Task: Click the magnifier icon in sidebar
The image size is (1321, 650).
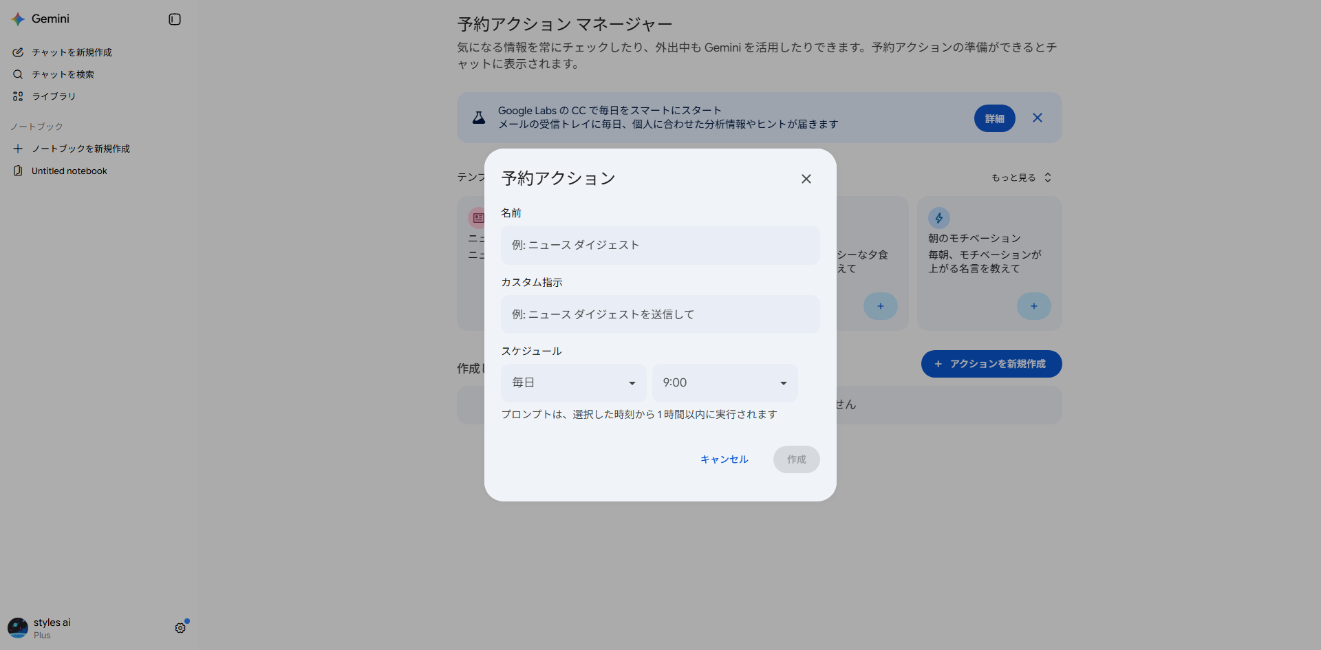Action: (18, 74)
